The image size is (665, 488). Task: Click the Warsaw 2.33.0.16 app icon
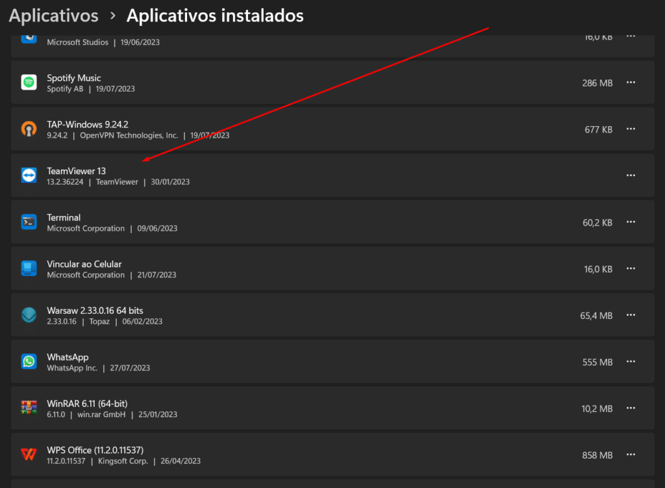click(29, 315)
